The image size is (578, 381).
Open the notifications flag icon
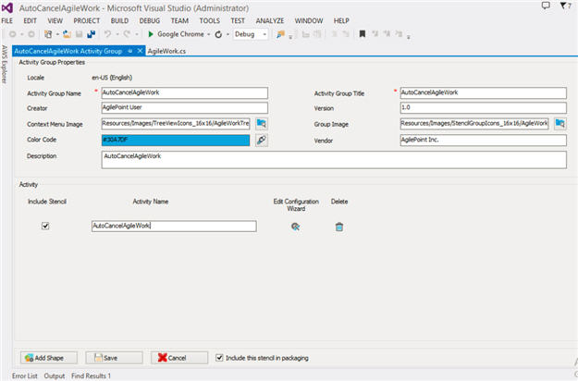[x=563, y=6]
